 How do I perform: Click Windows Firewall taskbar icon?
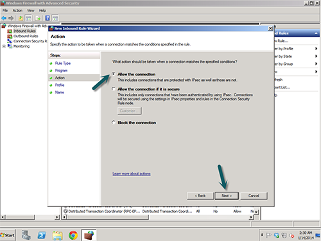pyautogui.click(x=89, y=235)
